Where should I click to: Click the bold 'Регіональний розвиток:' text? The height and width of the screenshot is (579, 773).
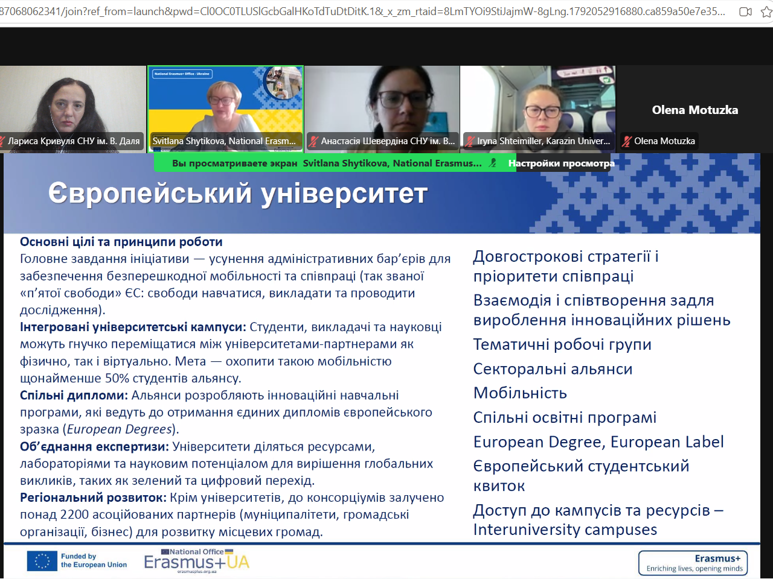pos(93,498)
